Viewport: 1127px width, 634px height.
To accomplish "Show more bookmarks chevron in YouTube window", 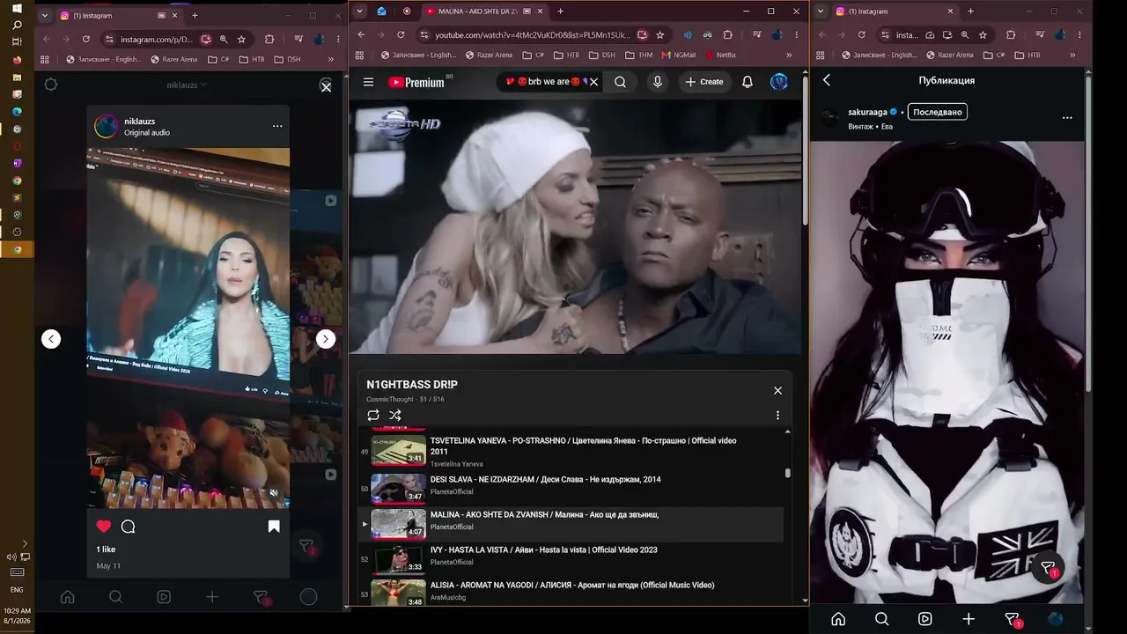I will 789,55.
